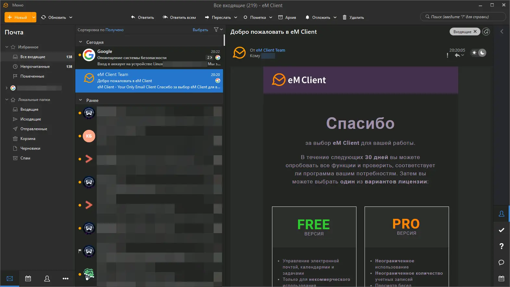Archive the message using Архив
Viewport: 510px width, 287px height.
pos(287,18)
